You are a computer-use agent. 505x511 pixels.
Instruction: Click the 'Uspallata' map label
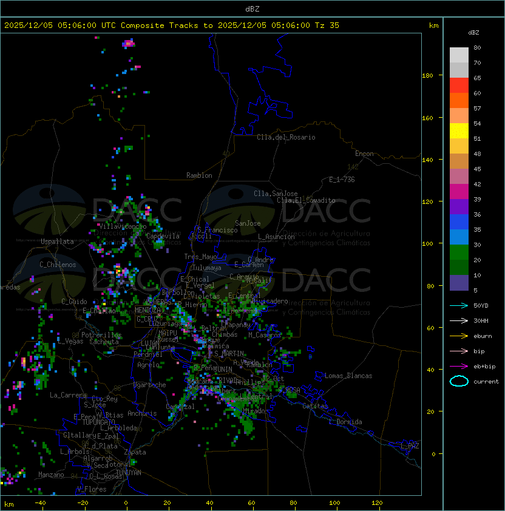(57, 242)
